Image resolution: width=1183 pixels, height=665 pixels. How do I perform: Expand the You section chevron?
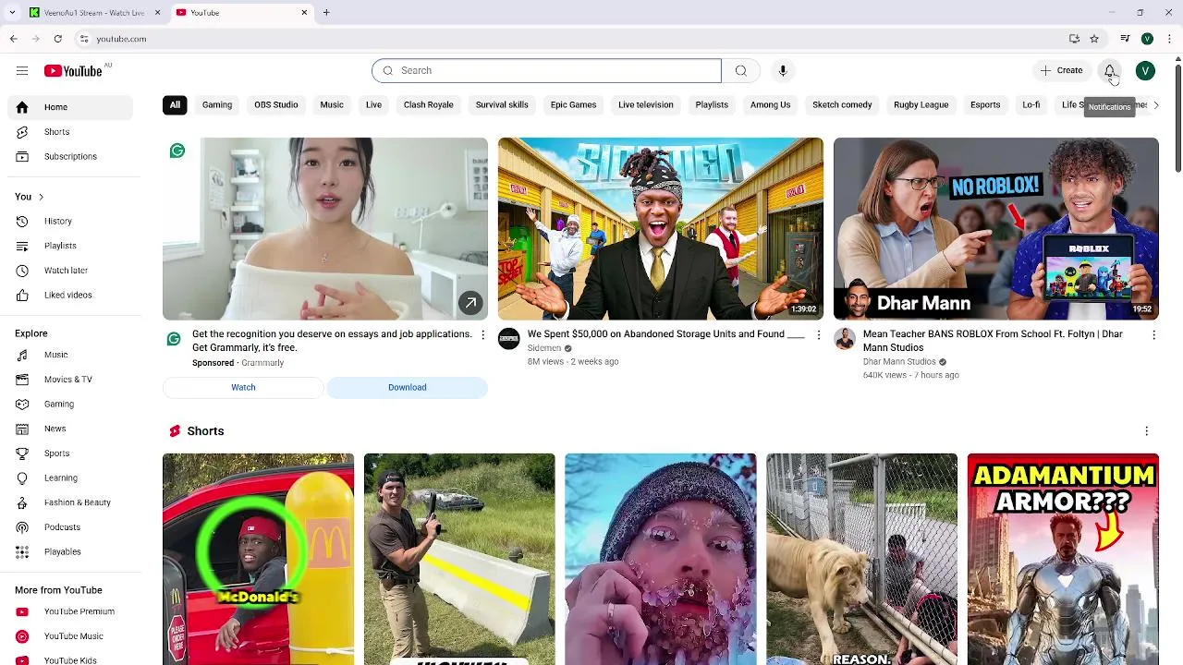[41, 197]
